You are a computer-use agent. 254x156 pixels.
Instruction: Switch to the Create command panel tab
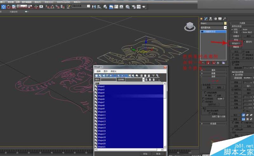point(202,19)
